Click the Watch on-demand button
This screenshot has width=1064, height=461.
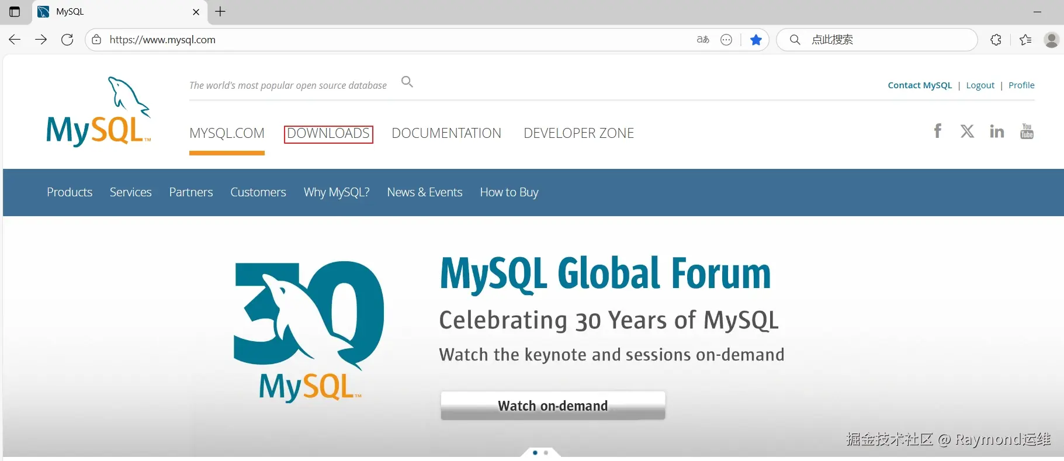[553, 405]
